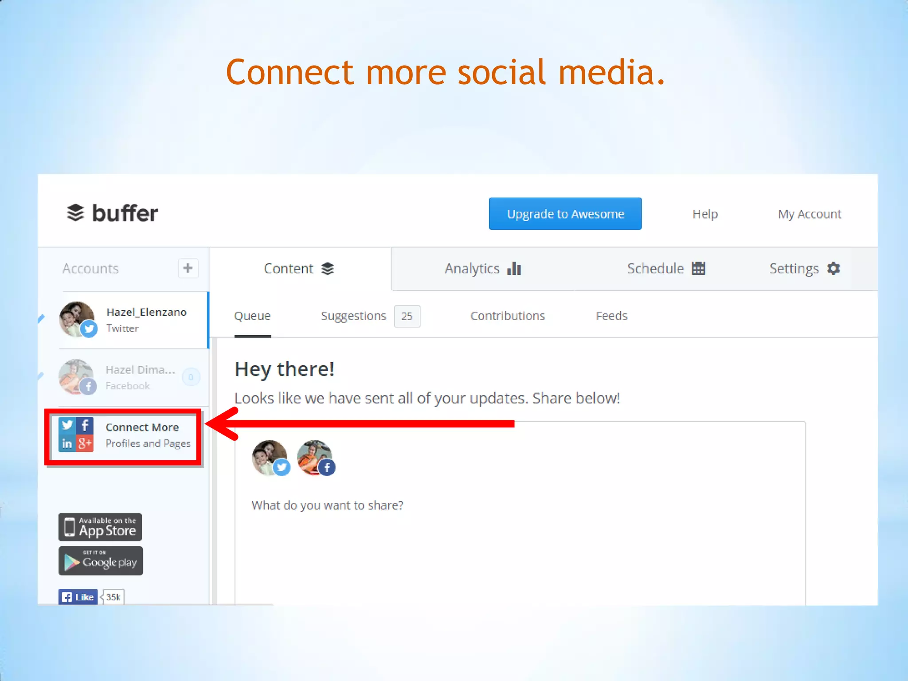Click the Hazel Dima... Facebook account name

[140, 370]
